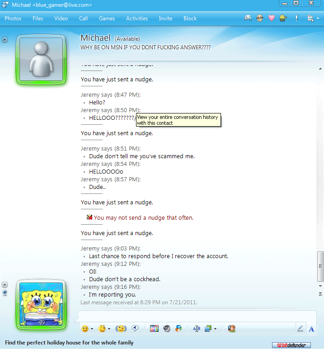Screen dimensions: 324x349
Task: Click the holiday house advertisement link
Action: [69, 343]
